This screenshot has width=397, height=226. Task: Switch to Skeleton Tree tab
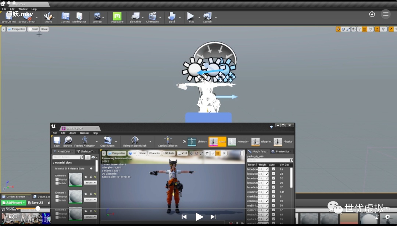pyautogui.click(x=85, y=152)
